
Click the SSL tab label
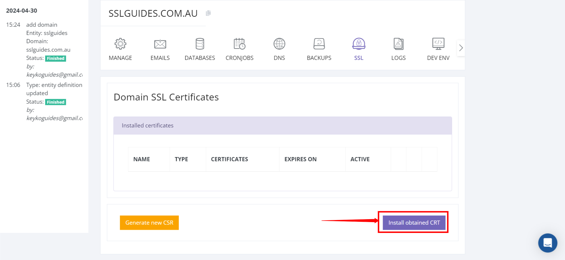click(x=359, y=58)
